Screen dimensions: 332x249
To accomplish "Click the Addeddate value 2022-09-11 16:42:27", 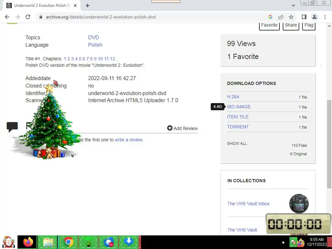I will [x=112, y=78].
